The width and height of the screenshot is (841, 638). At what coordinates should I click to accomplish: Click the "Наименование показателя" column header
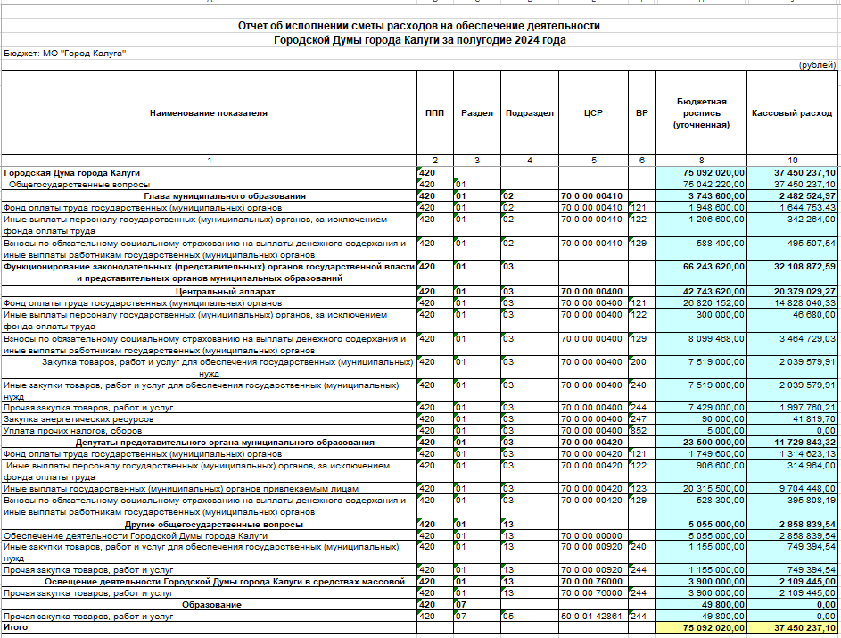tap(209, 113)
